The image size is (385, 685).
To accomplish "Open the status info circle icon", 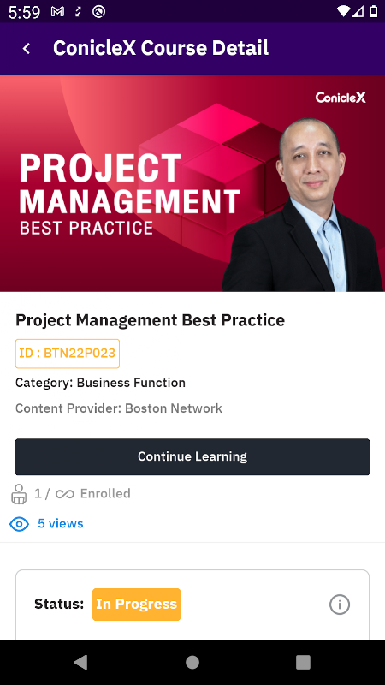I will pyautogui.click(x=339, y=605).
